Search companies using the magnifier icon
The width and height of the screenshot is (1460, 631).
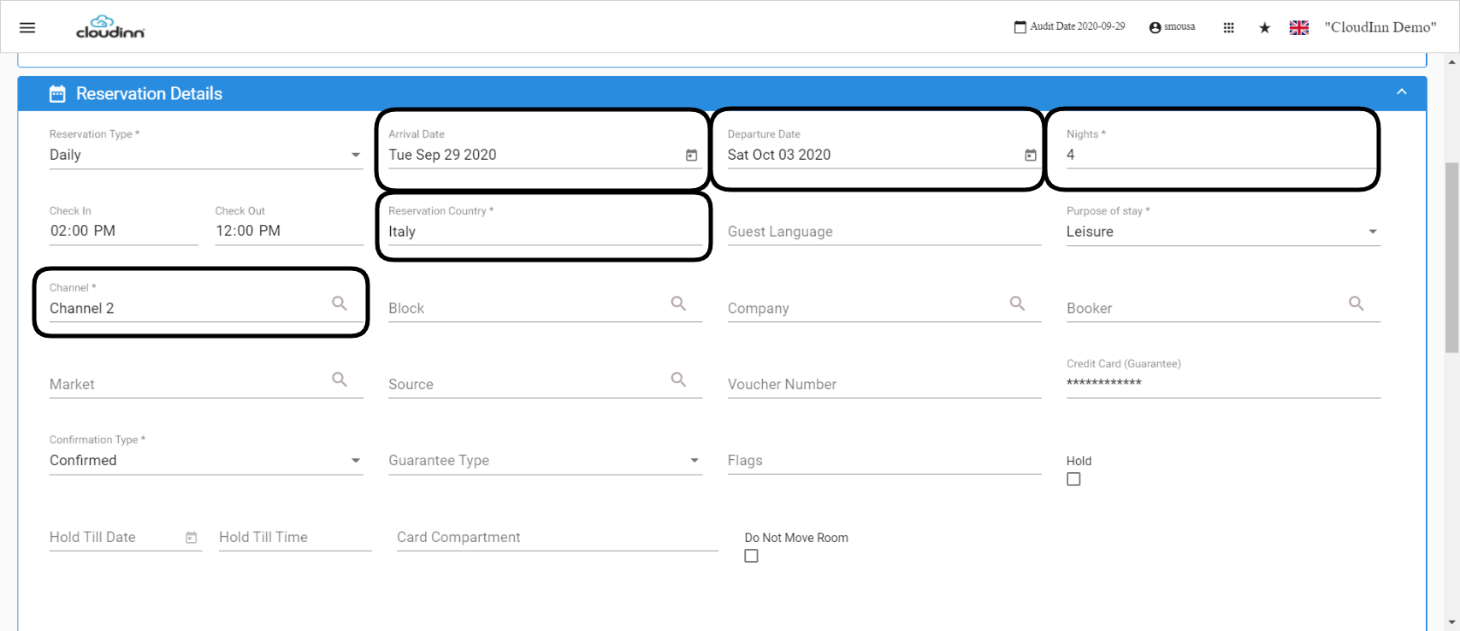(x=1017, y=304)
